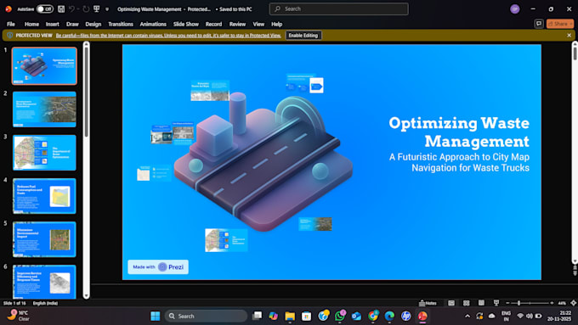Click the slide panel scroll-down arrow
The image size is (578, 325).
86,295
